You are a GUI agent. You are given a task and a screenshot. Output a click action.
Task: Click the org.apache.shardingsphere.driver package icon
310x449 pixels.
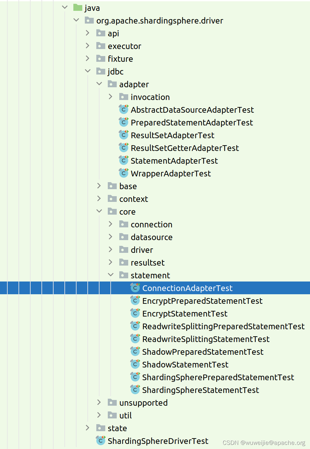click(89, 20)
